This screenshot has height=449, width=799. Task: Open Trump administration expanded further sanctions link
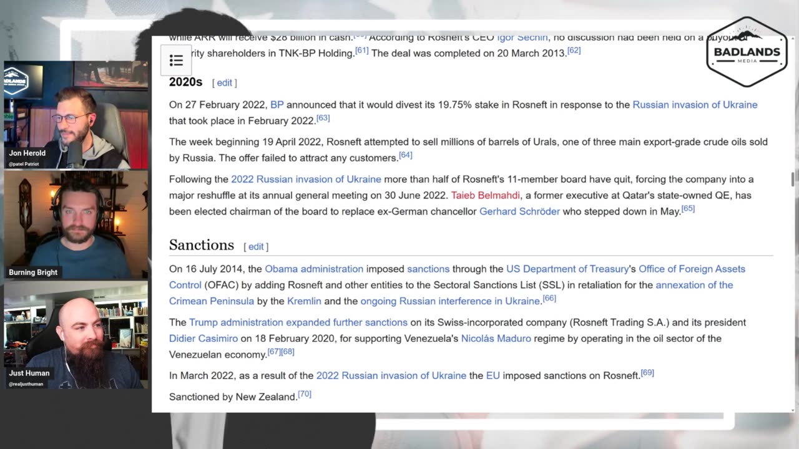point(298,322)
